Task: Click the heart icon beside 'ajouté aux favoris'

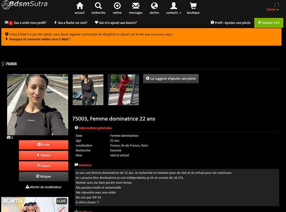Action: 96,23
